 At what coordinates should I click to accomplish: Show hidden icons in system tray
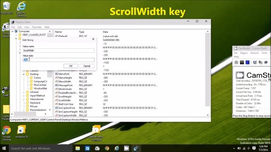pyautogui.click(x=234, y=148)
